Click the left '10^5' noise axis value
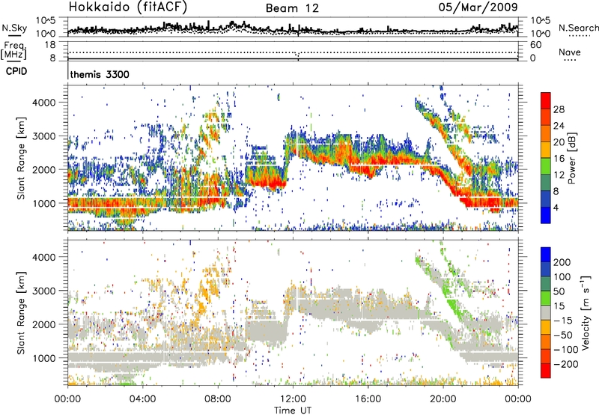 (46, 21)
